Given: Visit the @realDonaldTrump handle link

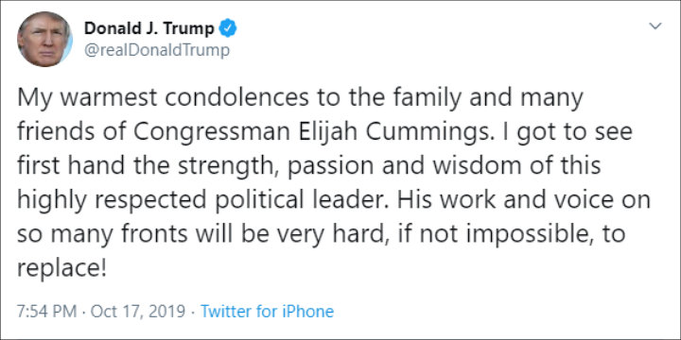Looking at the screenshot, I should point(156,51).
